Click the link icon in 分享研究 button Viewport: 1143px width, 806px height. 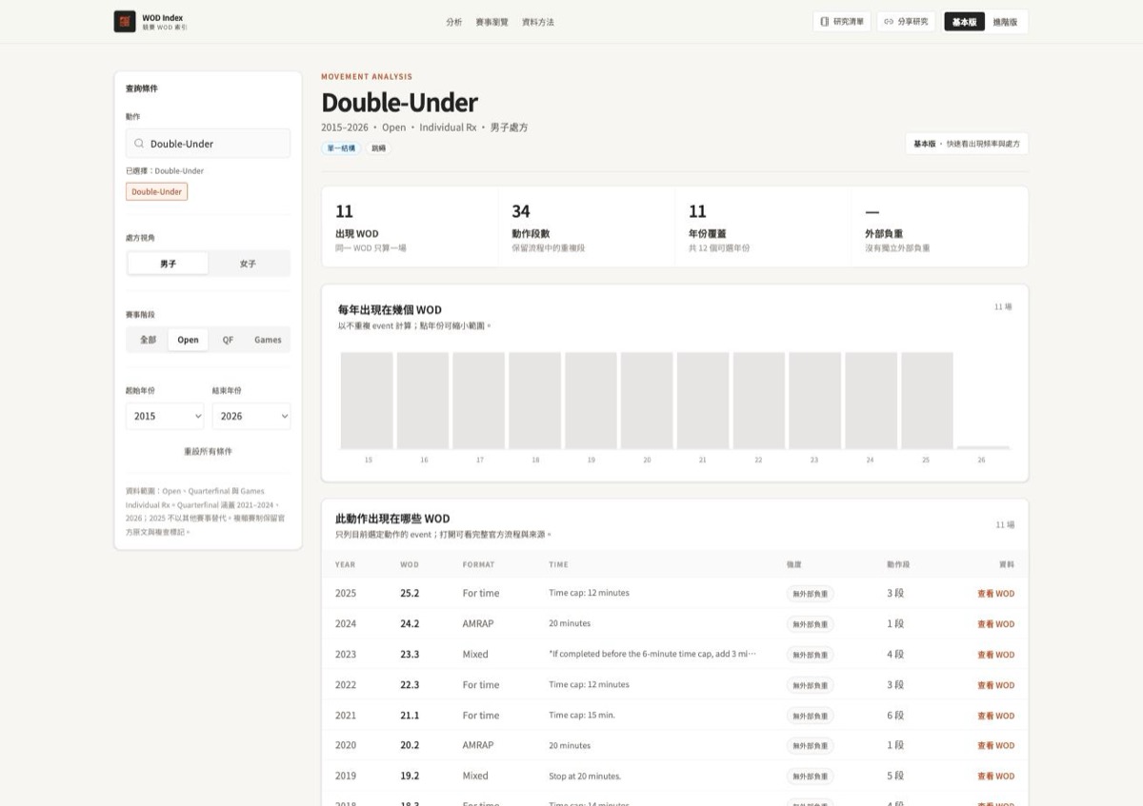[889, 22]
